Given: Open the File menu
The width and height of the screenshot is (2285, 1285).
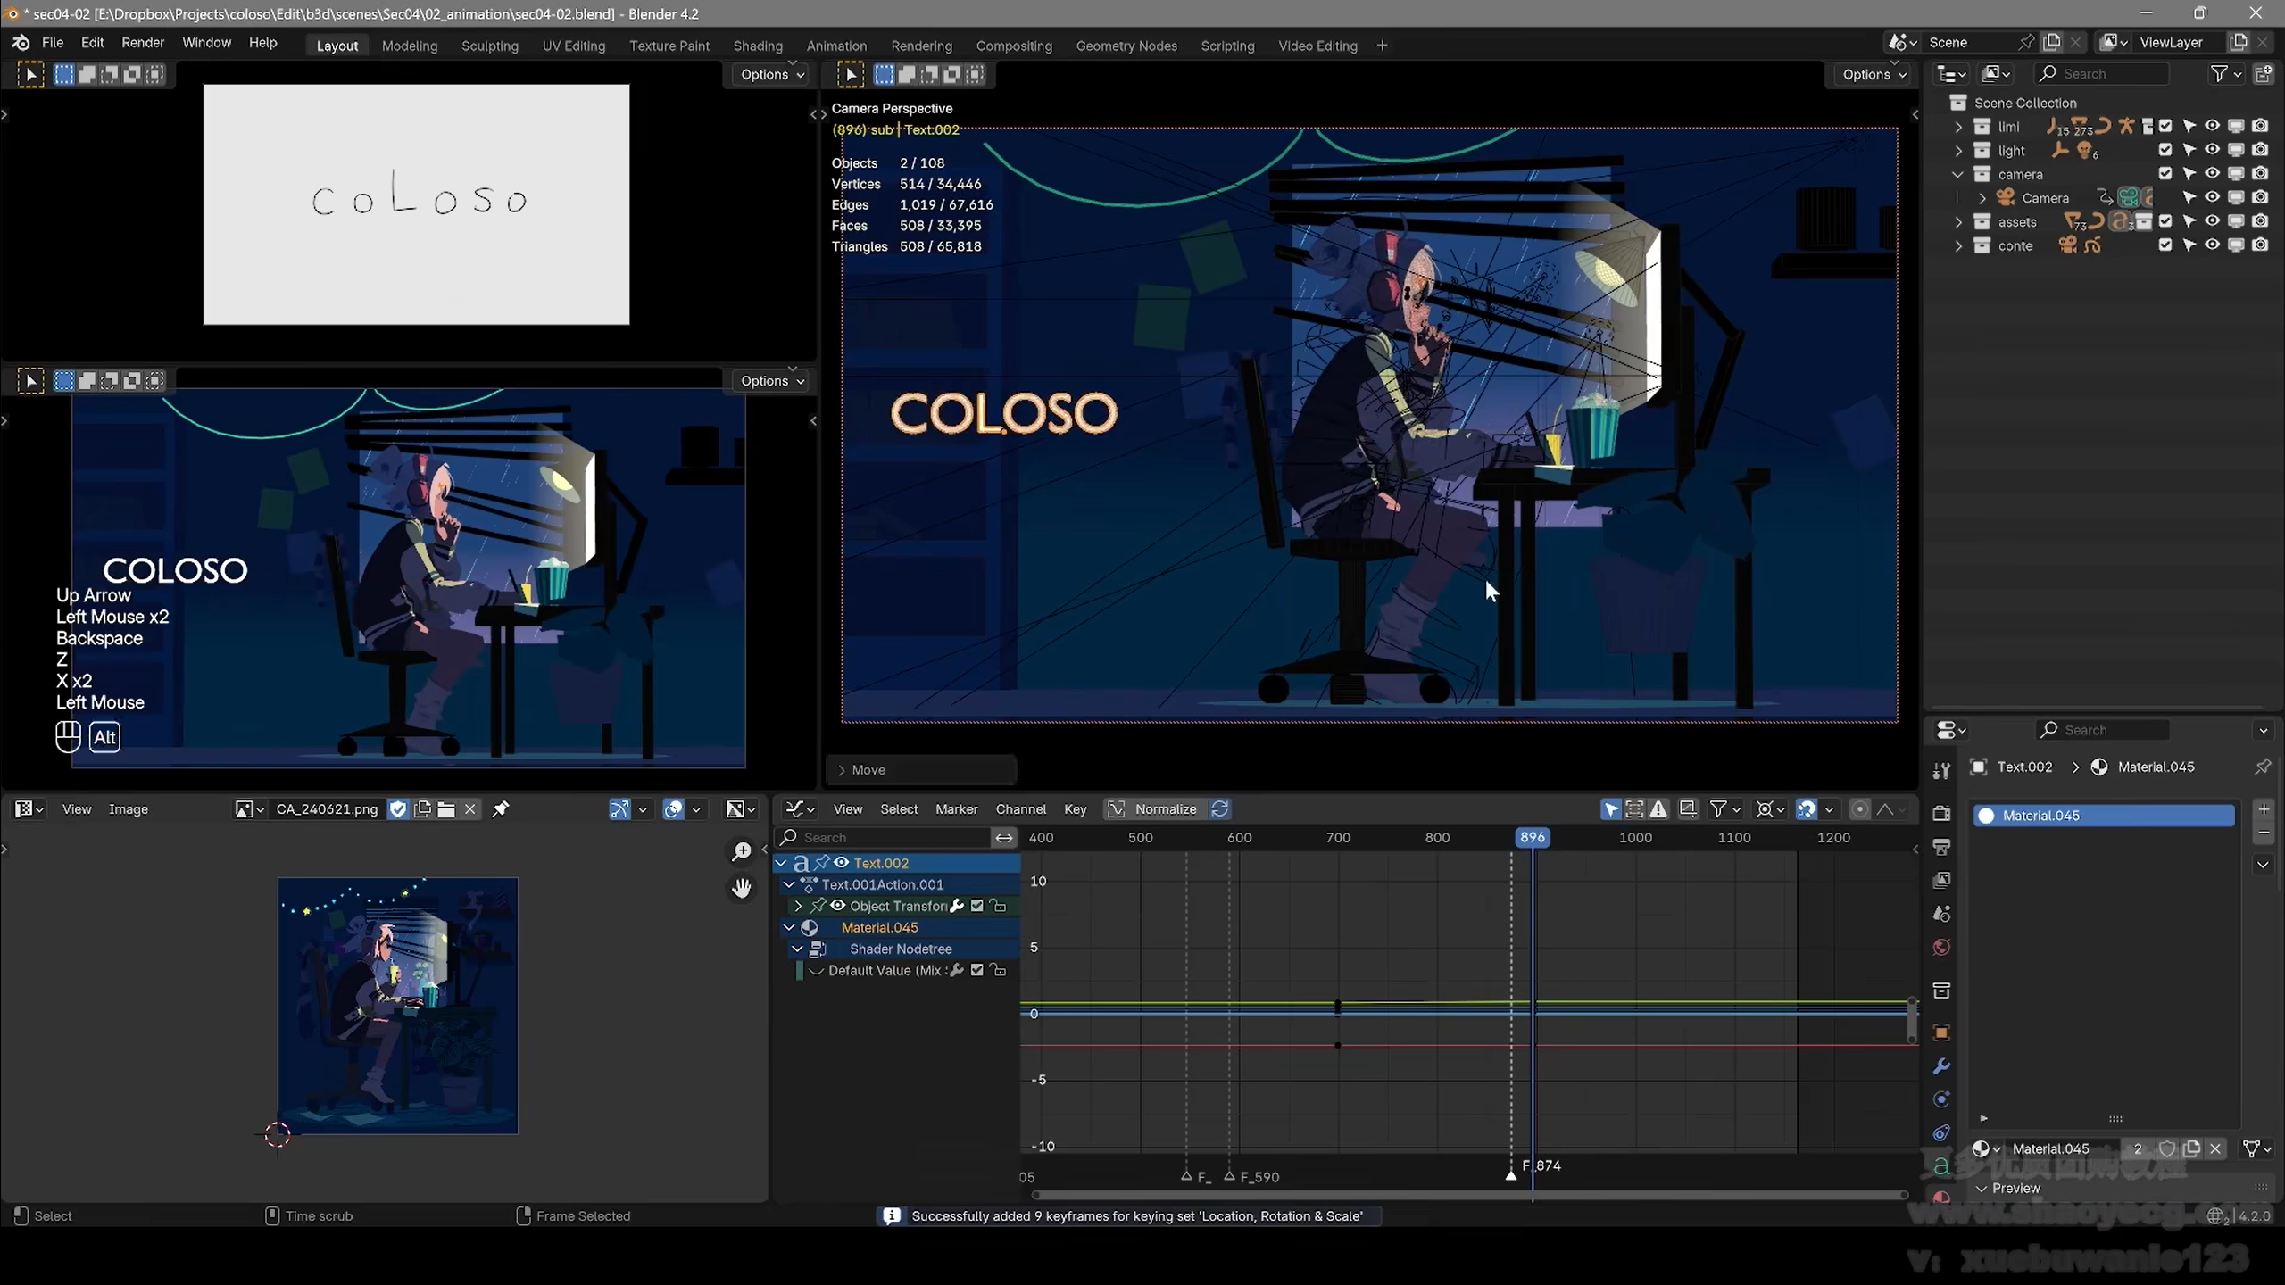Looking at the screenshot, I should tap(53, 43).
